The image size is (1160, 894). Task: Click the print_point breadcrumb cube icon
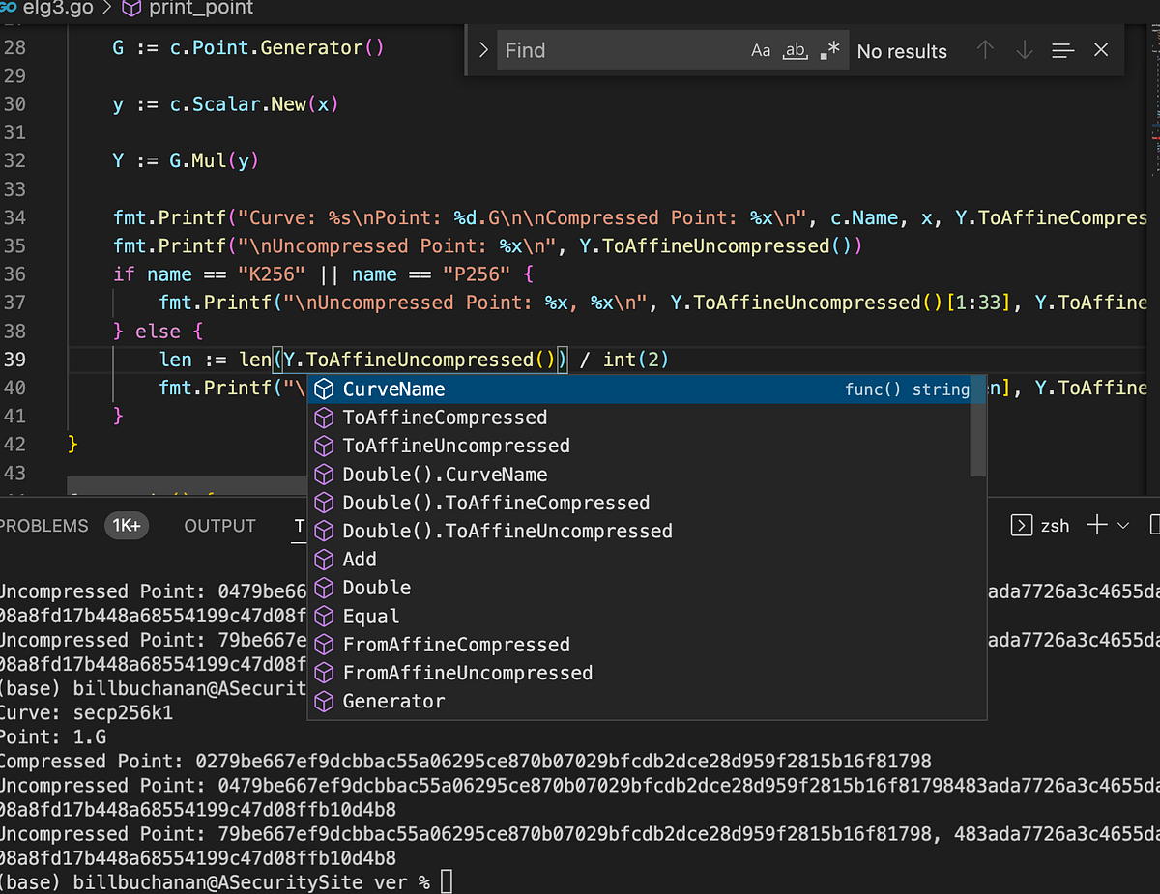point(130,9)
